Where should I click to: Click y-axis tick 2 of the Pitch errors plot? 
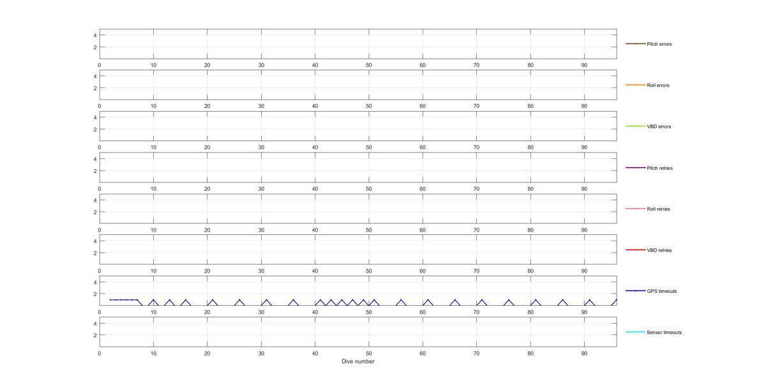click(x=94, y=47)
